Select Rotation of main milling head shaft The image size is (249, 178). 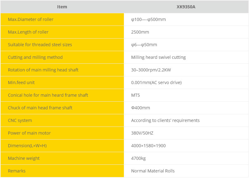(x=43, y=70)
